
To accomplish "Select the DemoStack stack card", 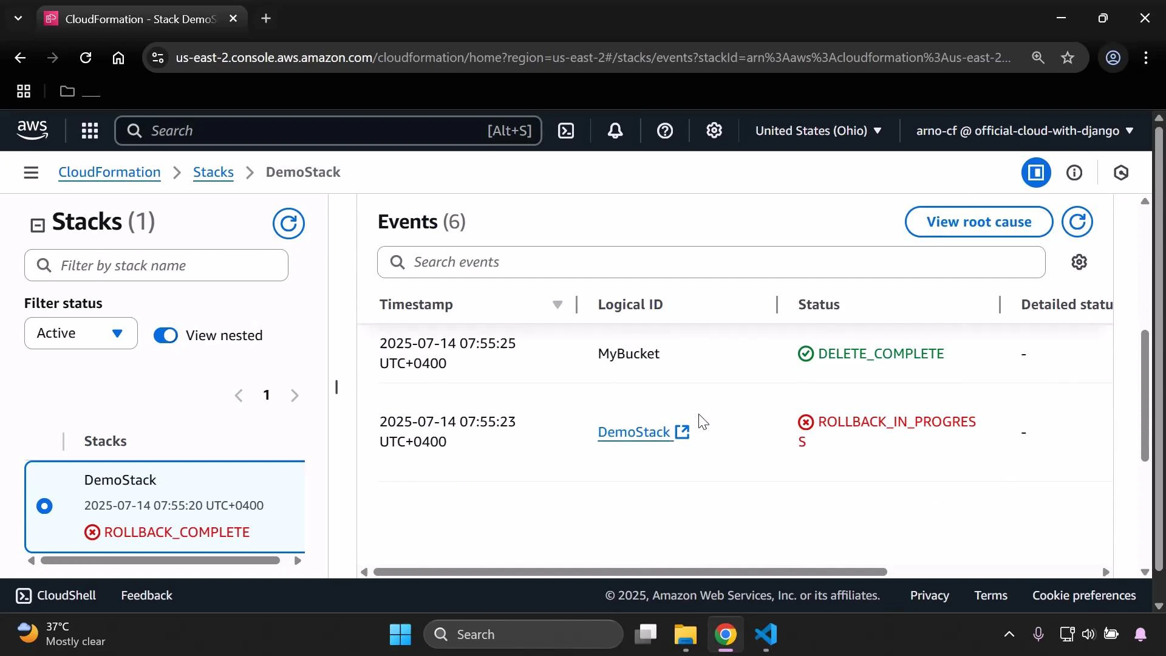I will coord(165,507).
